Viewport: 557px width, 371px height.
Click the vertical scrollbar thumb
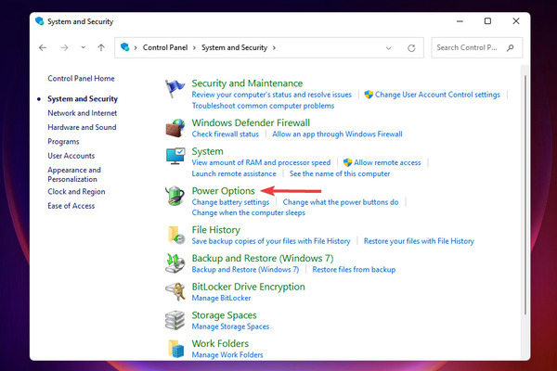tap(525, 195)
